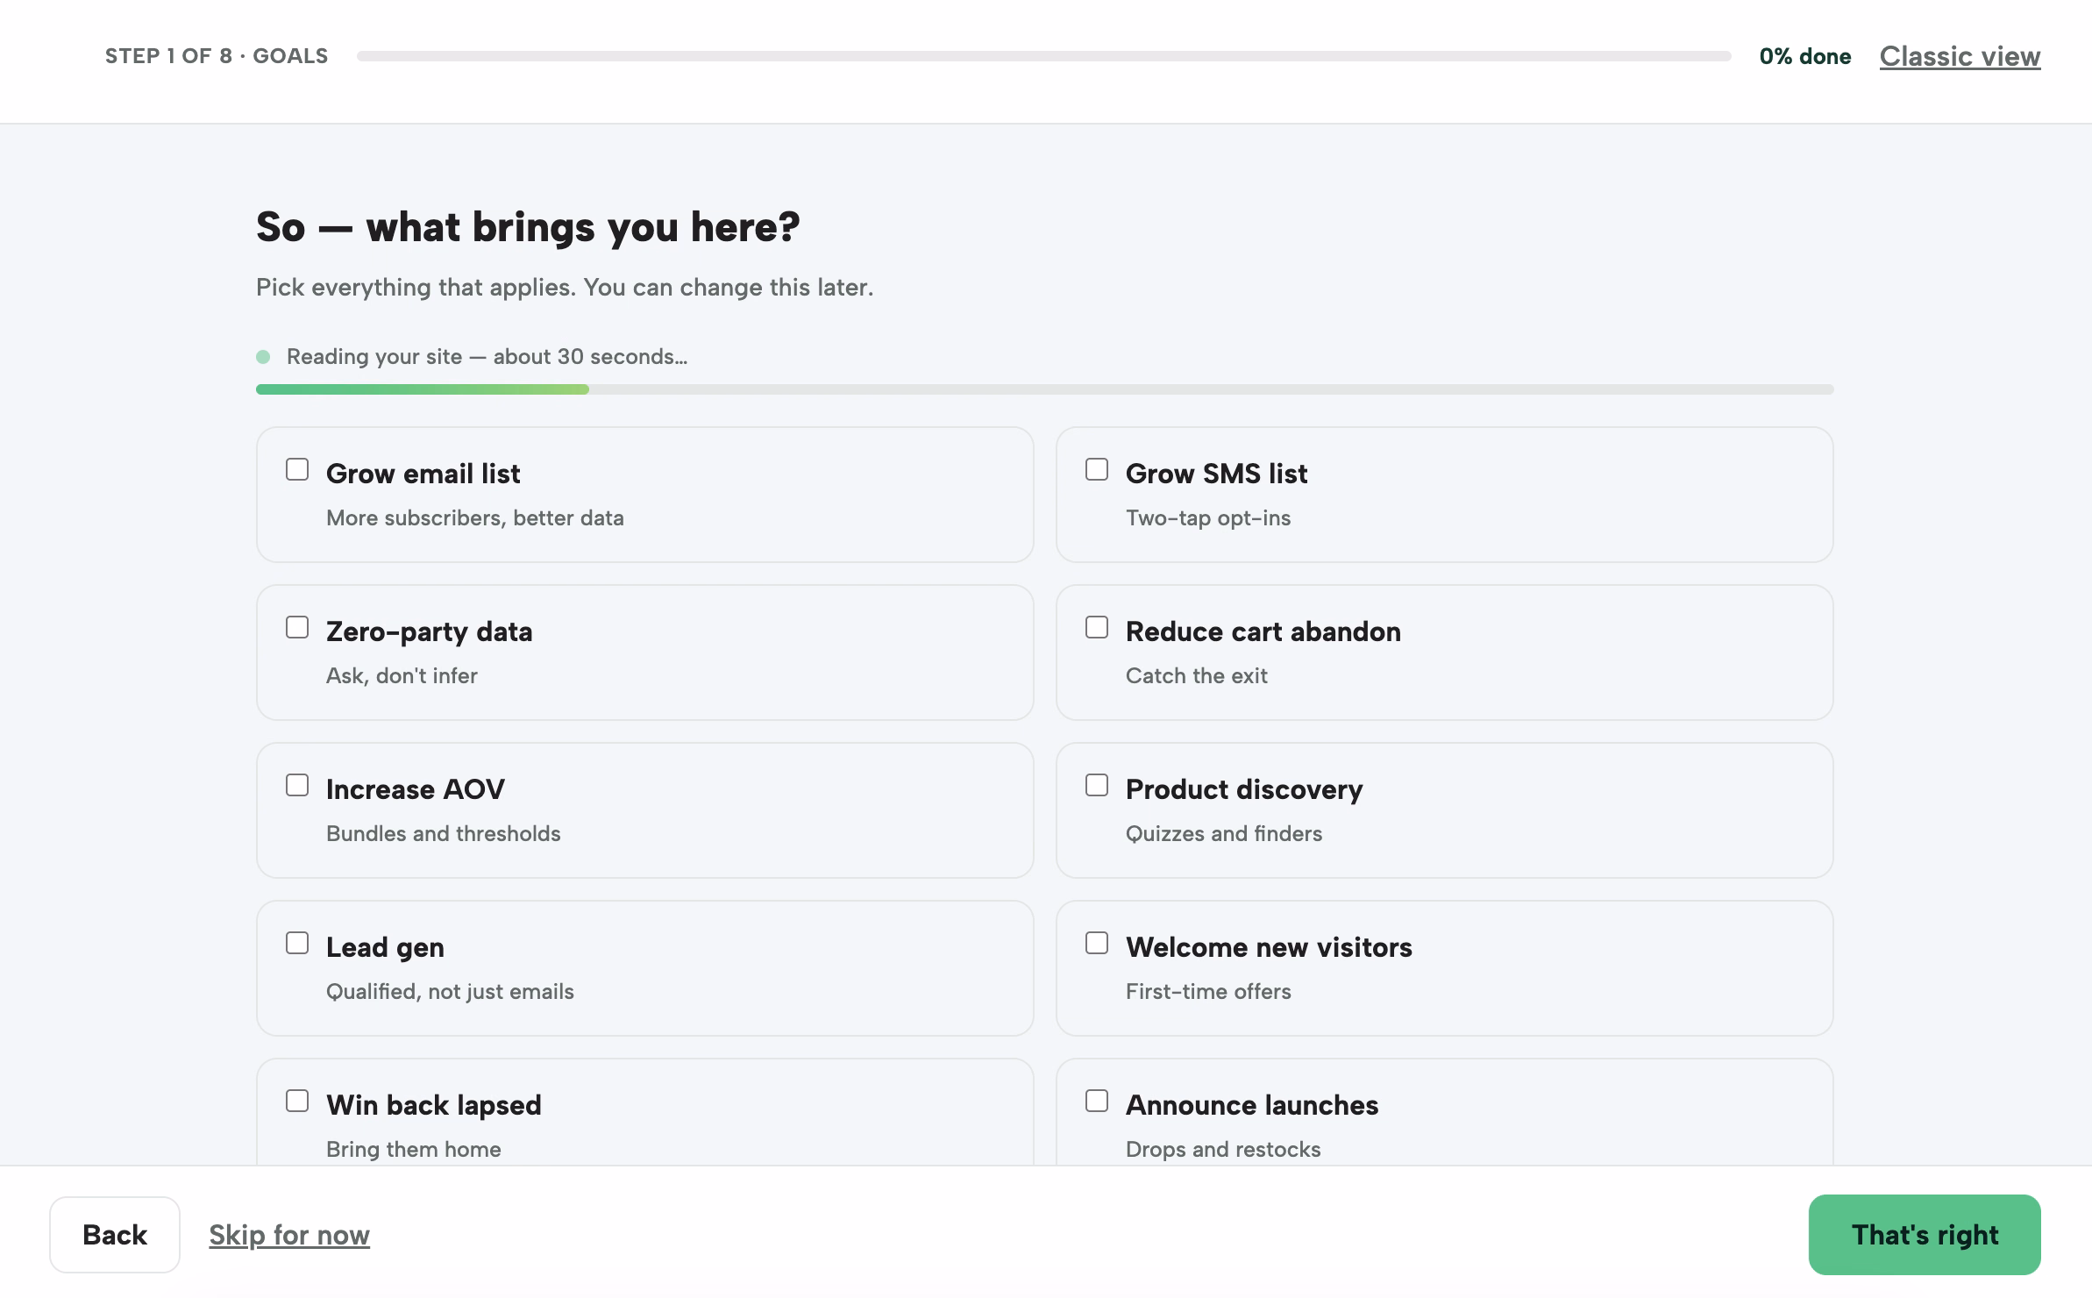Click the Back button

(x=115, y=1235)
